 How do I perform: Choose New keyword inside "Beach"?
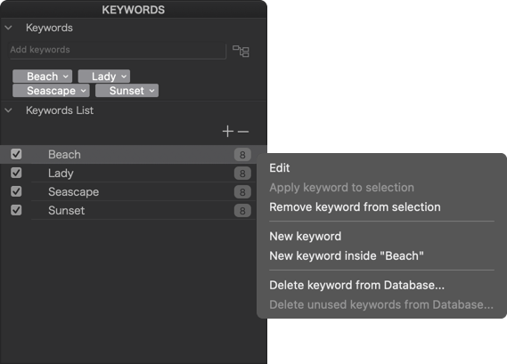point(347,255)
